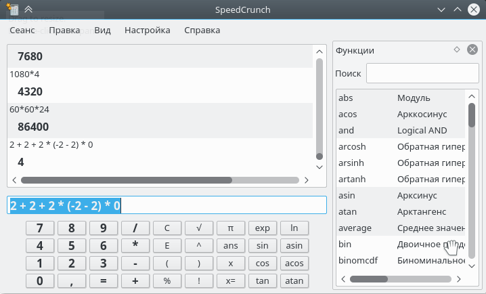Click the plus (+) key
This screenshot has width=486, height=294.
[x=135, y=281]
